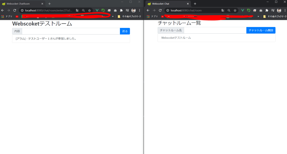Open the Vue devtools extension in left window
This screenshot has width=287, height=154.
pos(97,10)
